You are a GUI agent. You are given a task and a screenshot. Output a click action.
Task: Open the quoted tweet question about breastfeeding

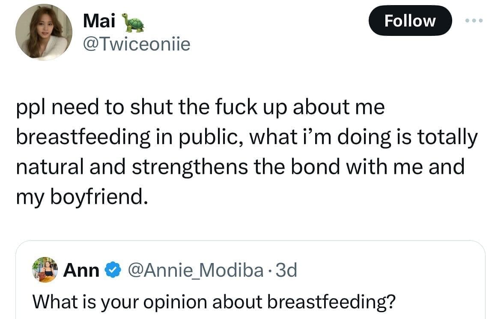coord(214,302)
